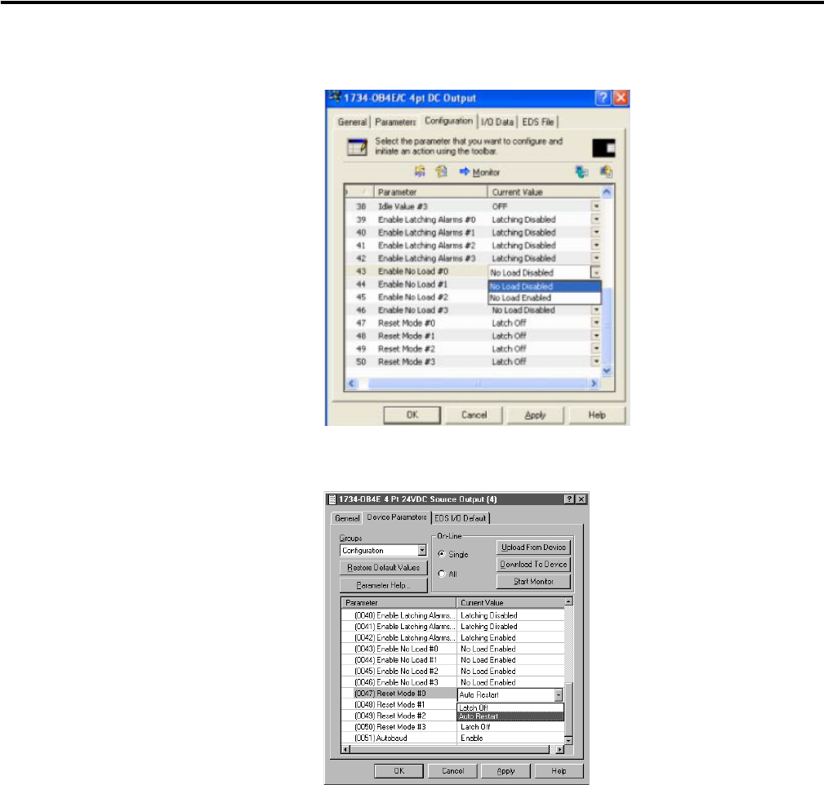Click Start Monitor
The image size is (824, 785).
point(533,581)
